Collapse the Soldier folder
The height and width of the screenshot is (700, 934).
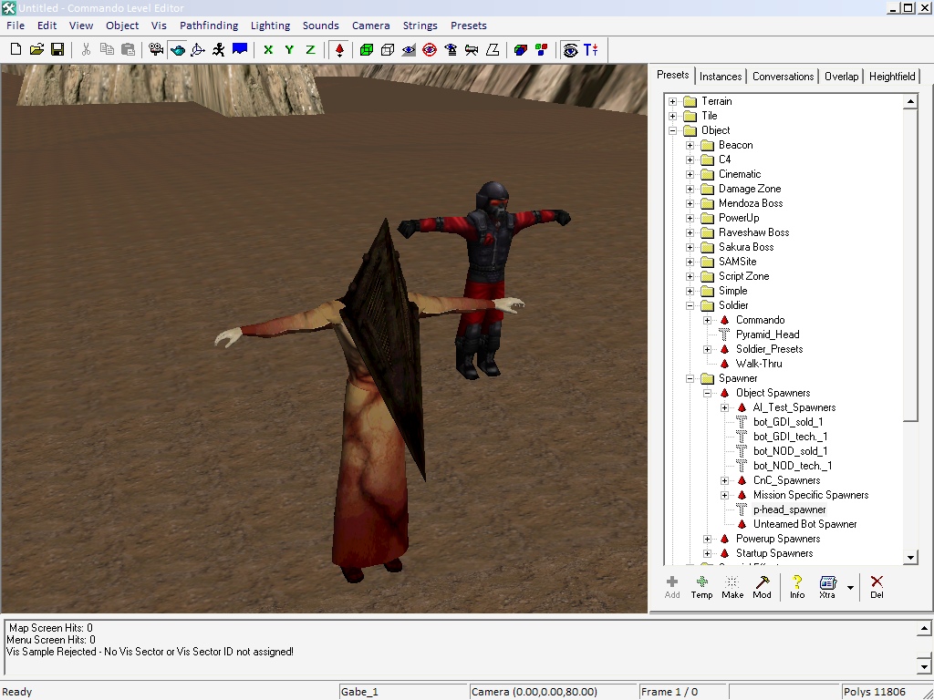[690, 305]
